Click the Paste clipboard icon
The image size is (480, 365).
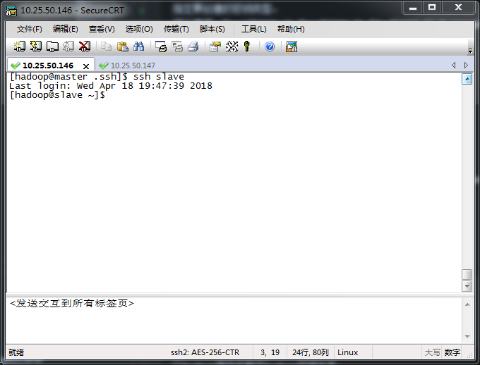click(x=122, y=47)
